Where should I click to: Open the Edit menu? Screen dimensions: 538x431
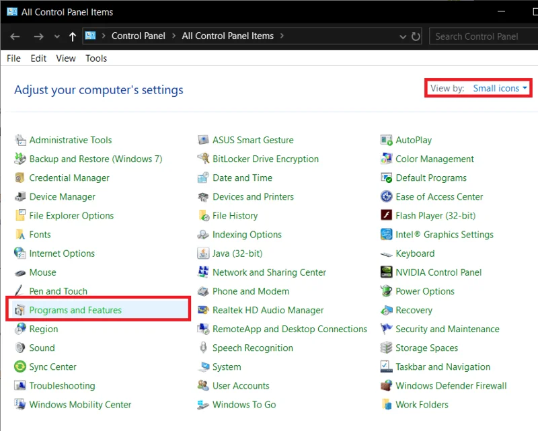point(38,58)
